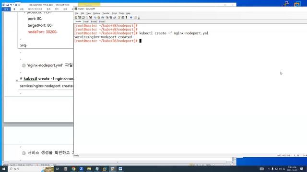
Task: Click the Public Key Assistant key icon
Action: pyautogui.click(x=126, y=17)
